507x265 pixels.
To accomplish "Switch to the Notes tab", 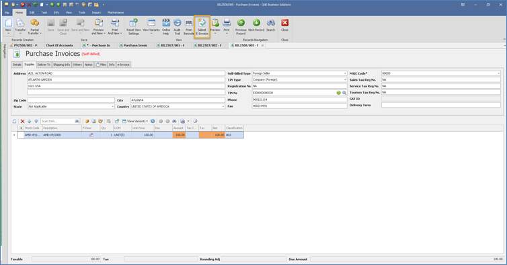I will (x=89, y=65).
